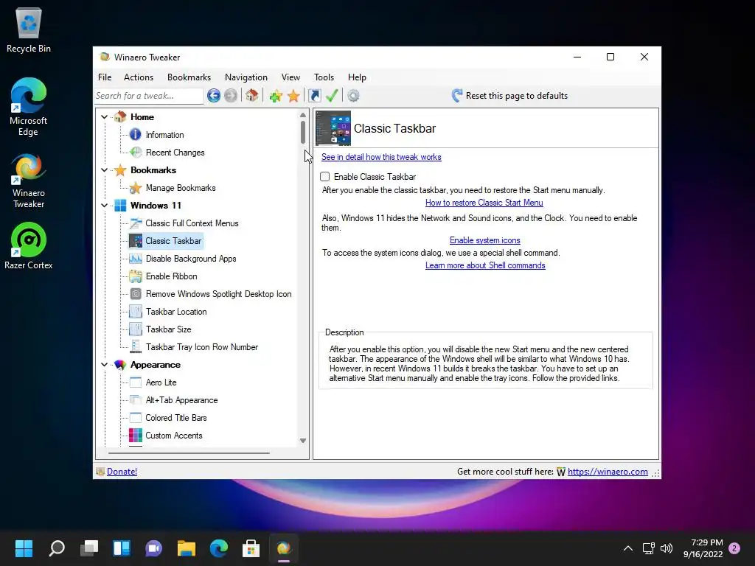The height and width of the screenshot is (566, 755).
Task: Click the Disable Background Apps icon
Action: pyautogui.click(x=136, y=259)
